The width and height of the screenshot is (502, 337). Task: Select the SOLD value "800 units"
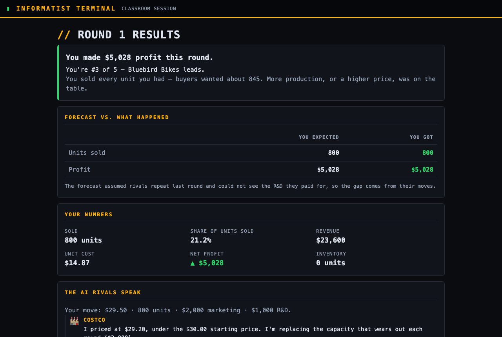pos(83,240)
